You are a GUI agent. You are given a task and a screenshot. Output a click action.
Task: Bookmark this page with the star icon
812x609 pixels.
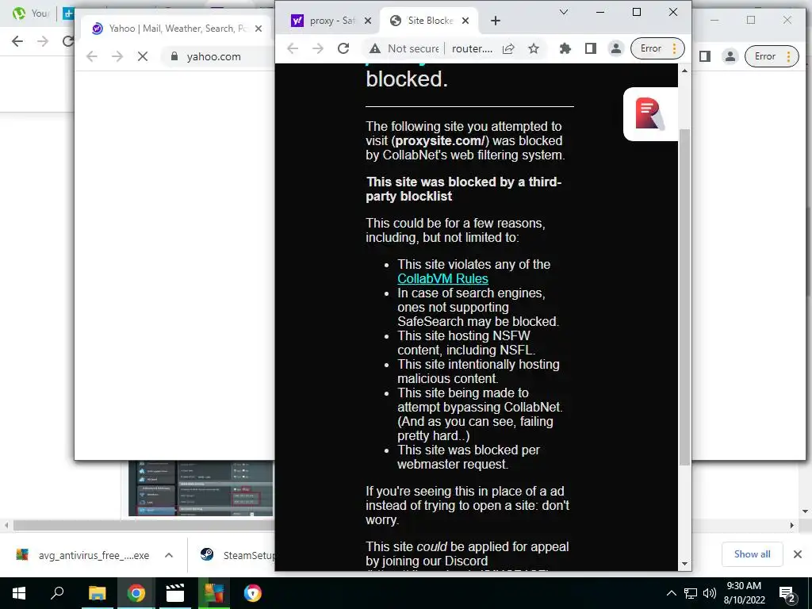pos(534,48)
